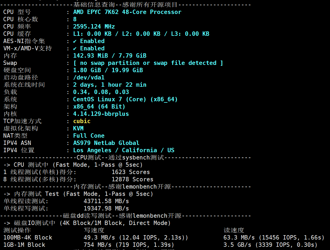The width and height of the screenshot is (330, 250).
Task: Click the 3.5 GB/s read speed value
Action: pos(237,245)
